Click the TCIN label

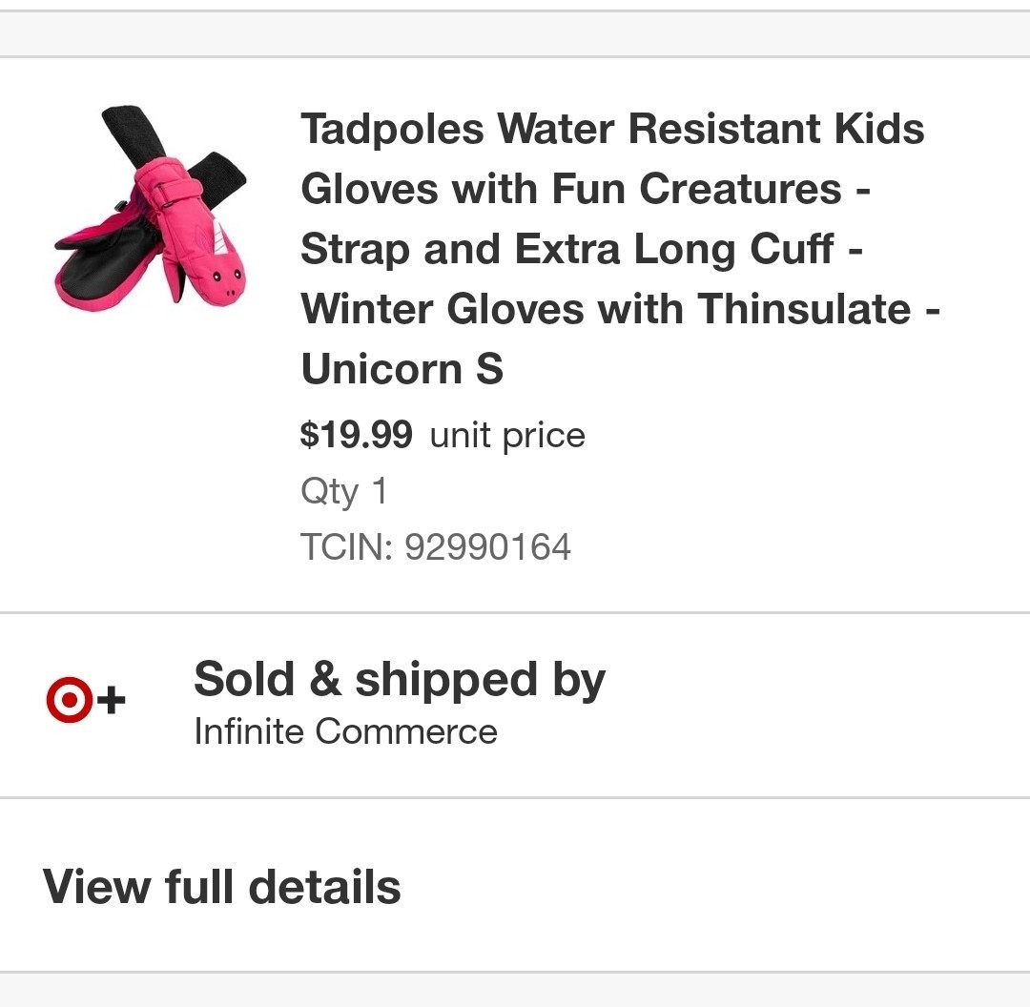pyautogui.click(x=345, y=547)
